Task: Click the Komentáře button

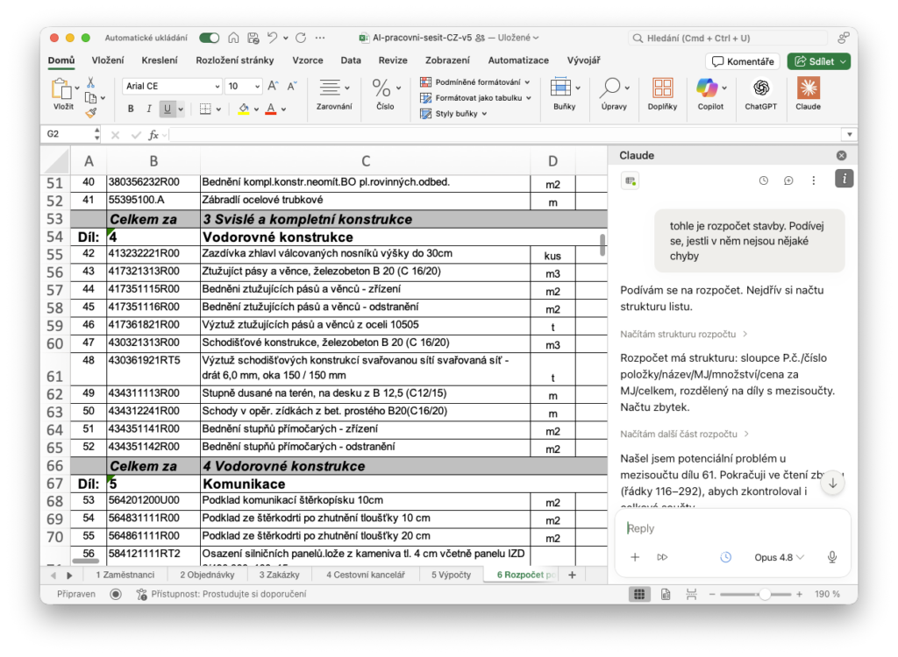Action: coord(743,61)
